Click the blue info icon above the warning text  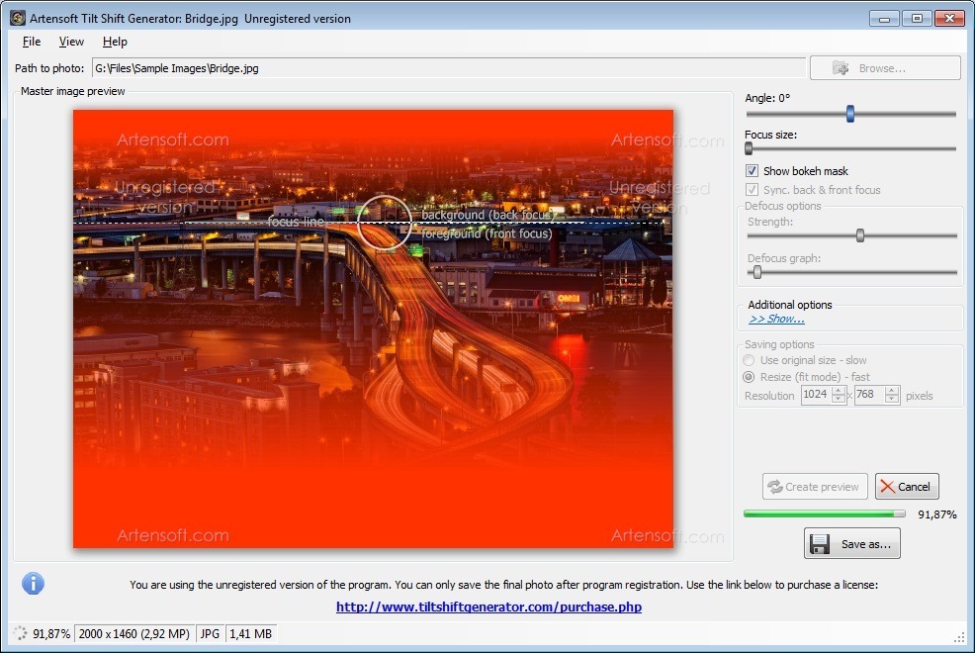click(33, 583)
